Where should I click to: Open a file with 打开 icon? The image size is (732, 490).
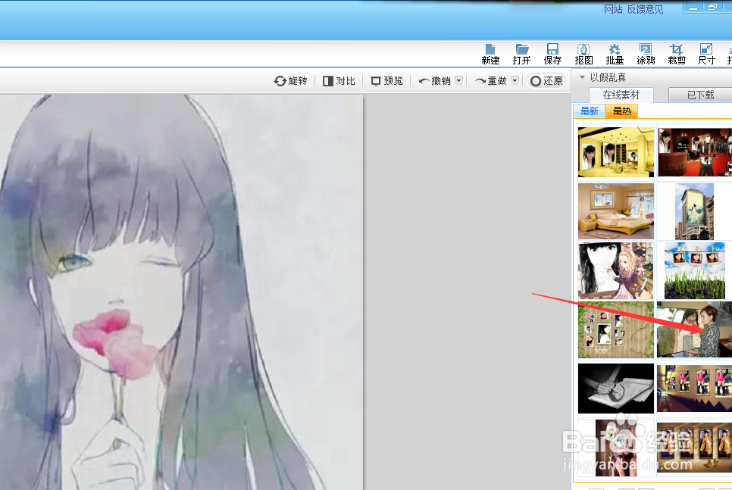[x=521, y=54]
